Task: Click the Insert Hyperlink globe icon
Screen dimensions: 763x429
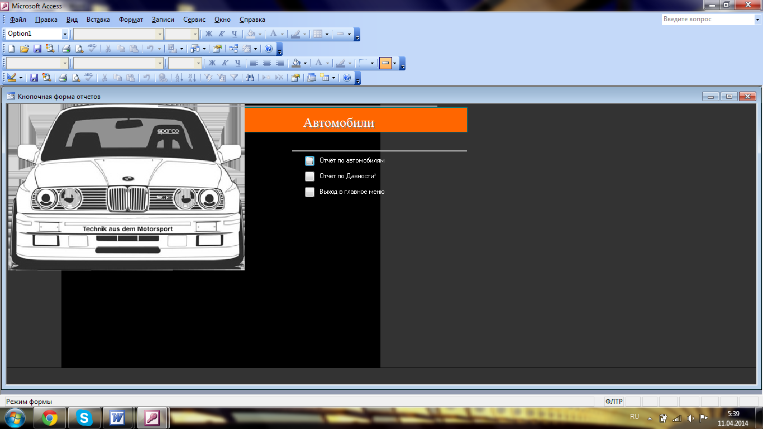Action: coord(163,78)
